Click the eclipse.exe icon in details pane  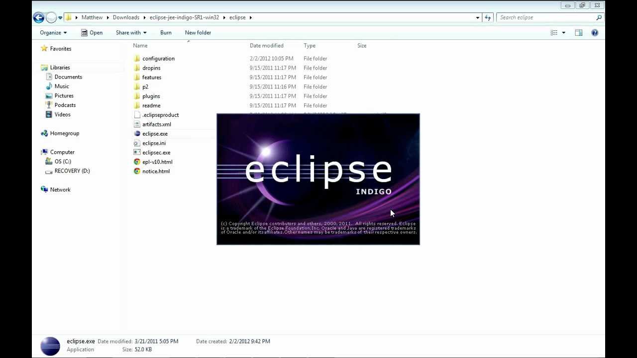point(50,346)
